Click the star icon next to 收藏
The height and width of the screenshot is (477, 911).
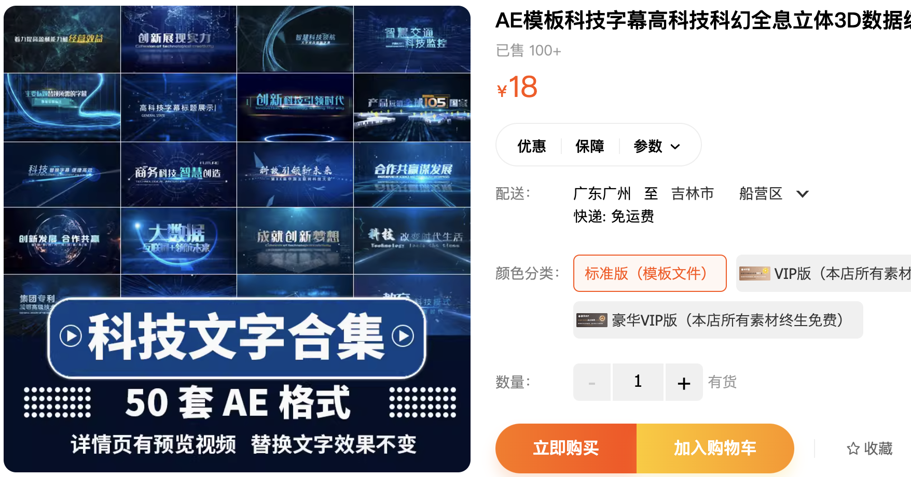tap(853, 448)
